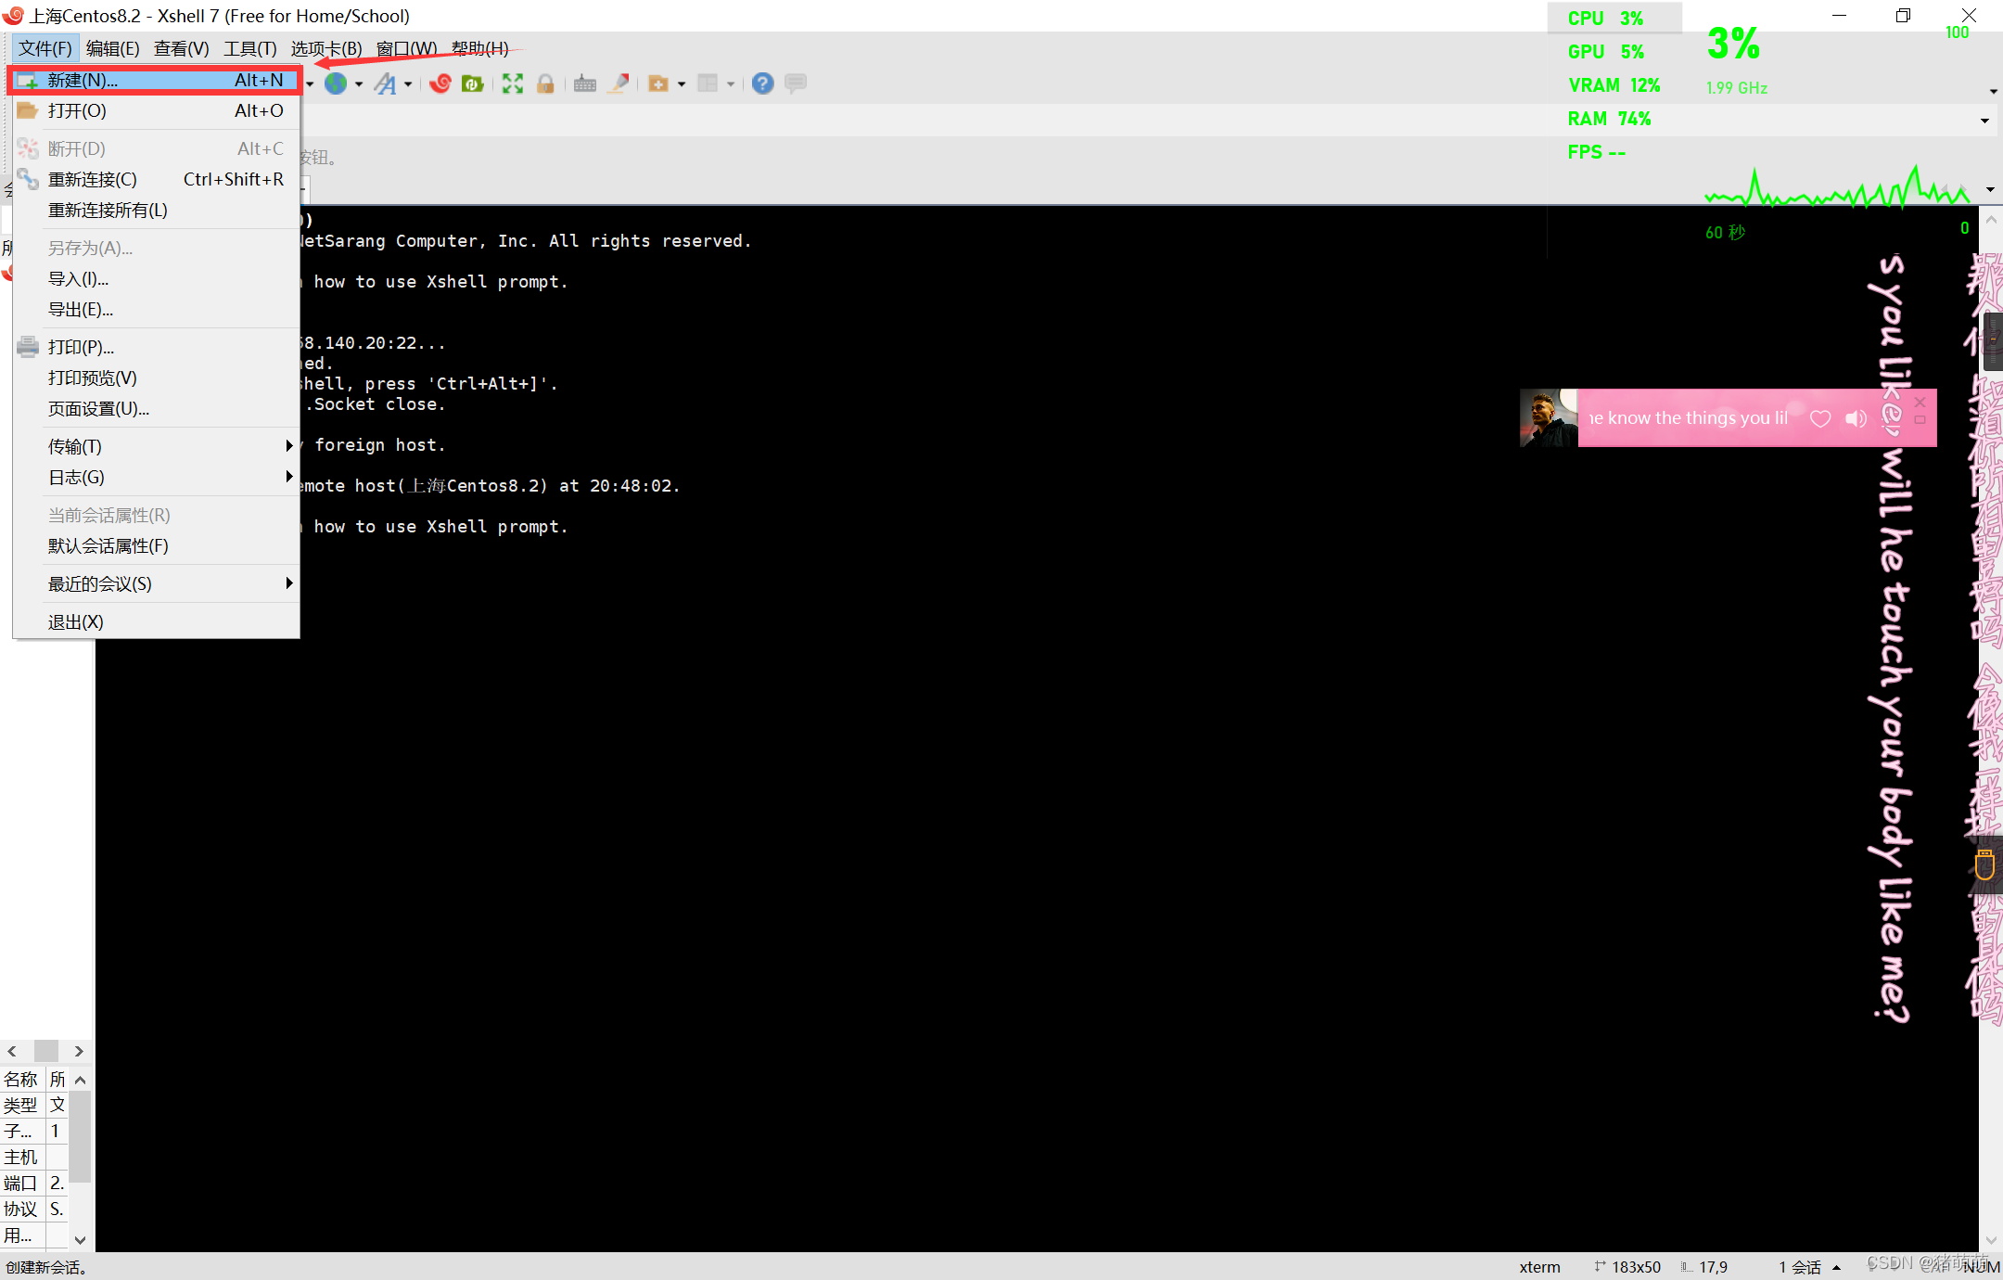This screenshot has width=2003, height=1280.
Task: Click the padlock lock-screen icon
Action: pos(545,84)
